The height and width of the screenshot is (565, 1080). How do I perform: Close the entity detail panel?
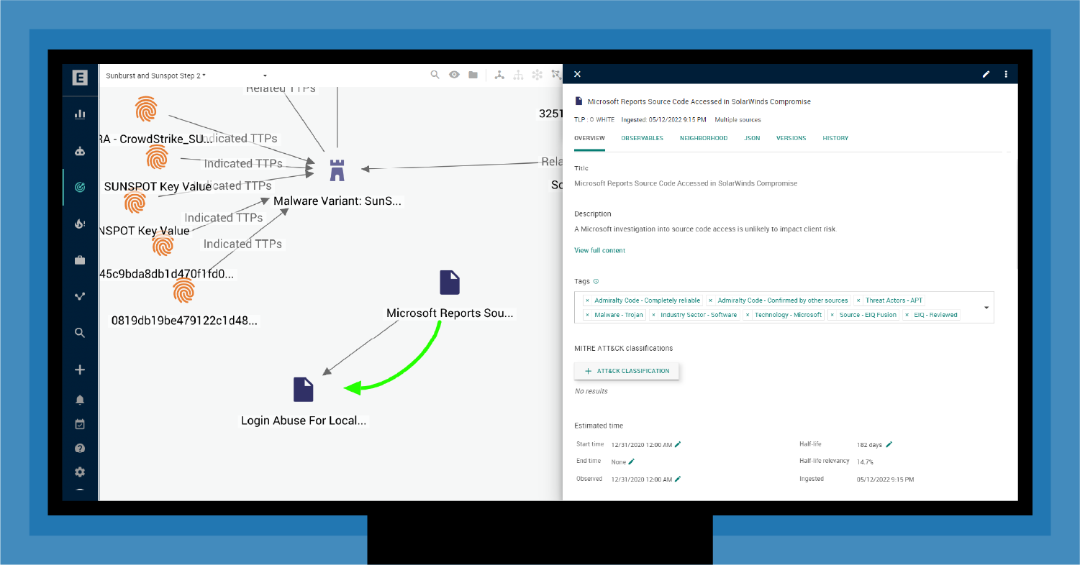tap(577, 74)
